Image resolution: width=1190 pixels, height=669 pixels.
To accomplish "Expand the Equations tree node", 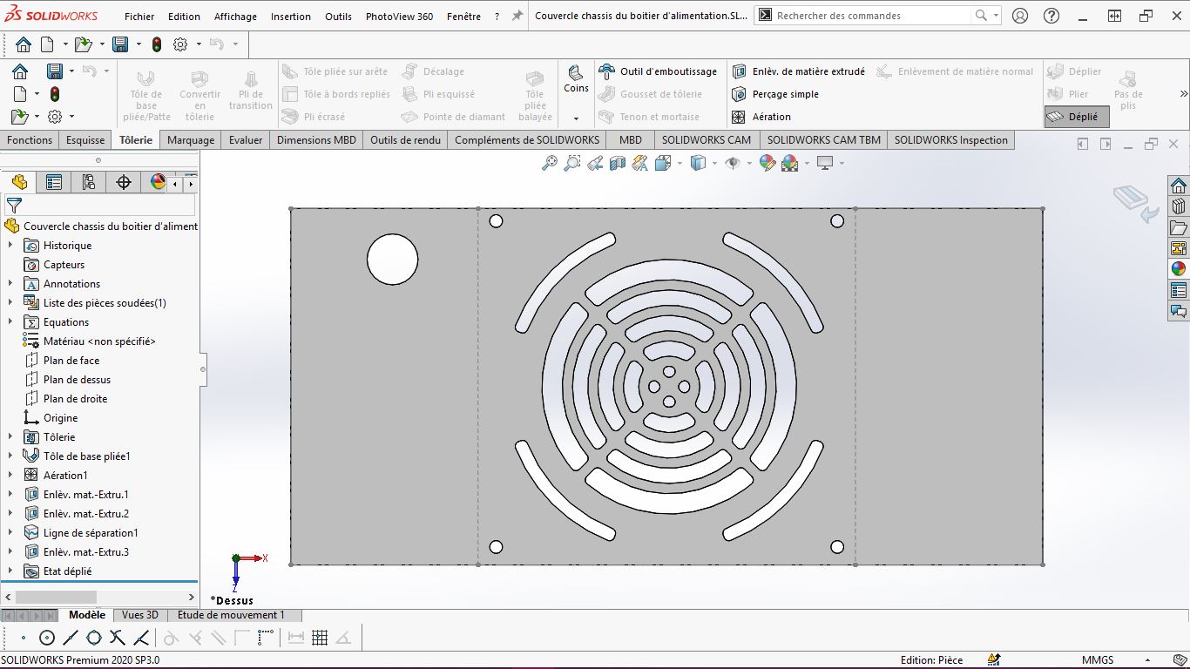I will [x=10, y=322].
